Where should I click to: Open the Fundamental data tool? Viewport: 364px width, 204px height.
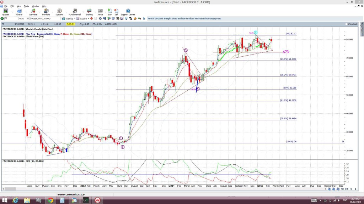coord(75,12)
